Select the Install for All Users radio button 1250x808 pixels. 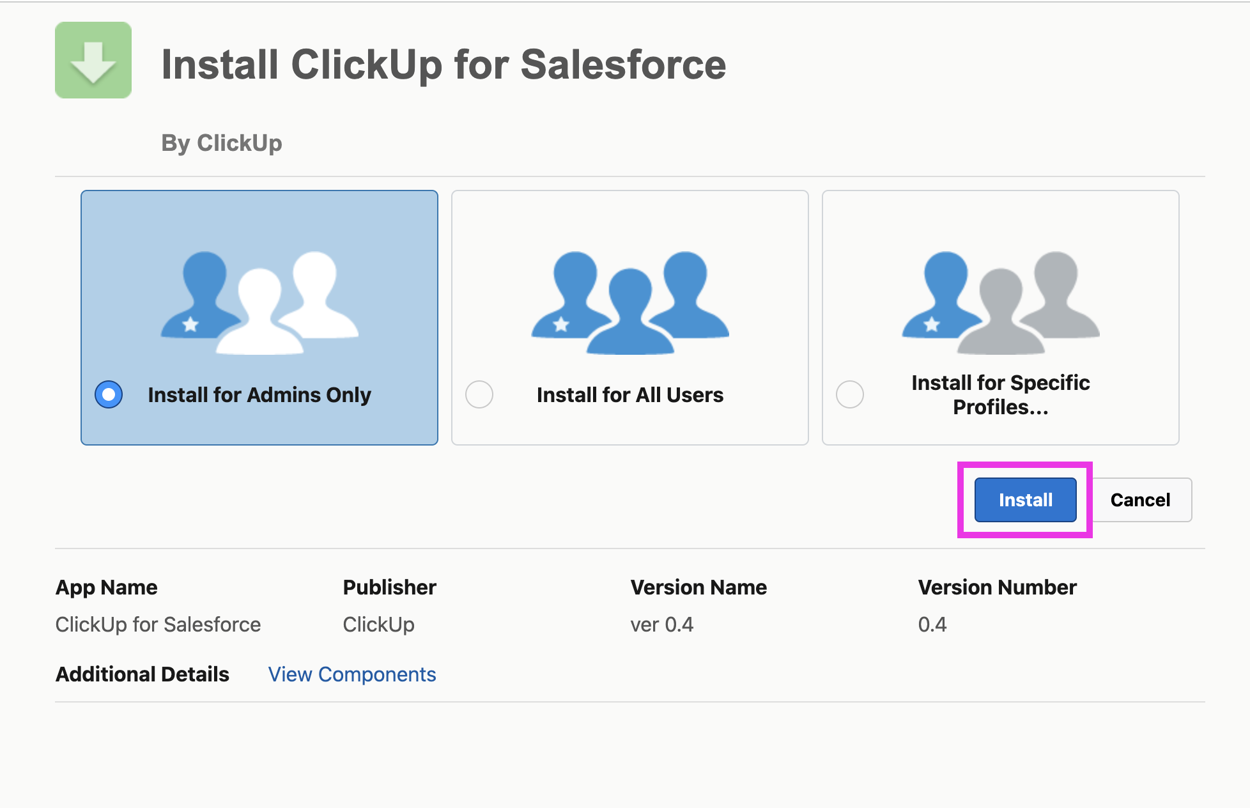coord(479,394)
